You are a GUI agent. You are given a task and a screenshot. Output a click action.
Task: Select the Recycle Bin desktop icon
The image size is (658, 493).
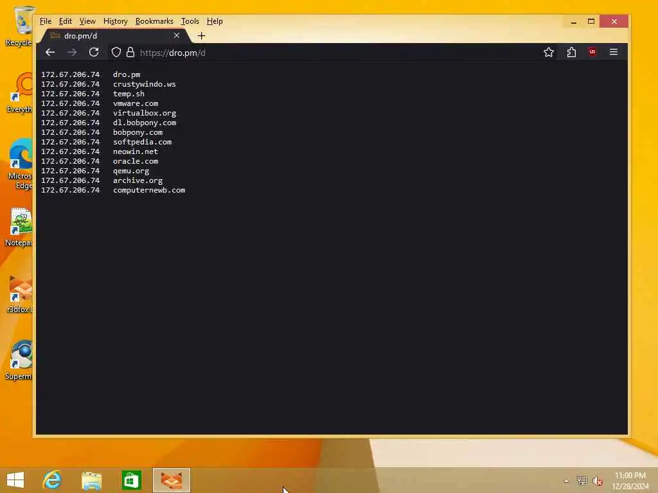click(x=19, y=26)
